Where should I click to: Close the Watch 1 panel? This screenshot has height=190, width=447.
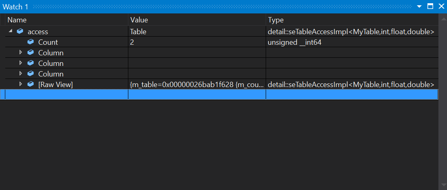[x=441, y=6]
